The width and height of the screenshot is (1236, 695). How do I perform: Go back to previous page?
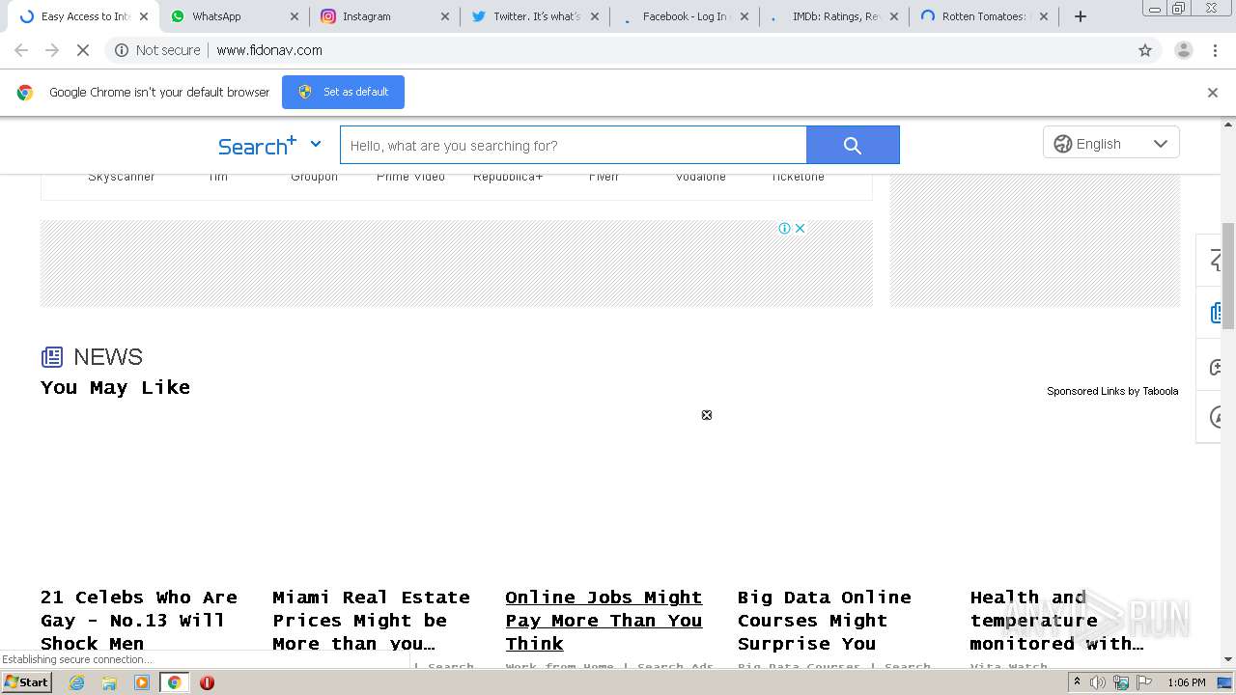21,50
